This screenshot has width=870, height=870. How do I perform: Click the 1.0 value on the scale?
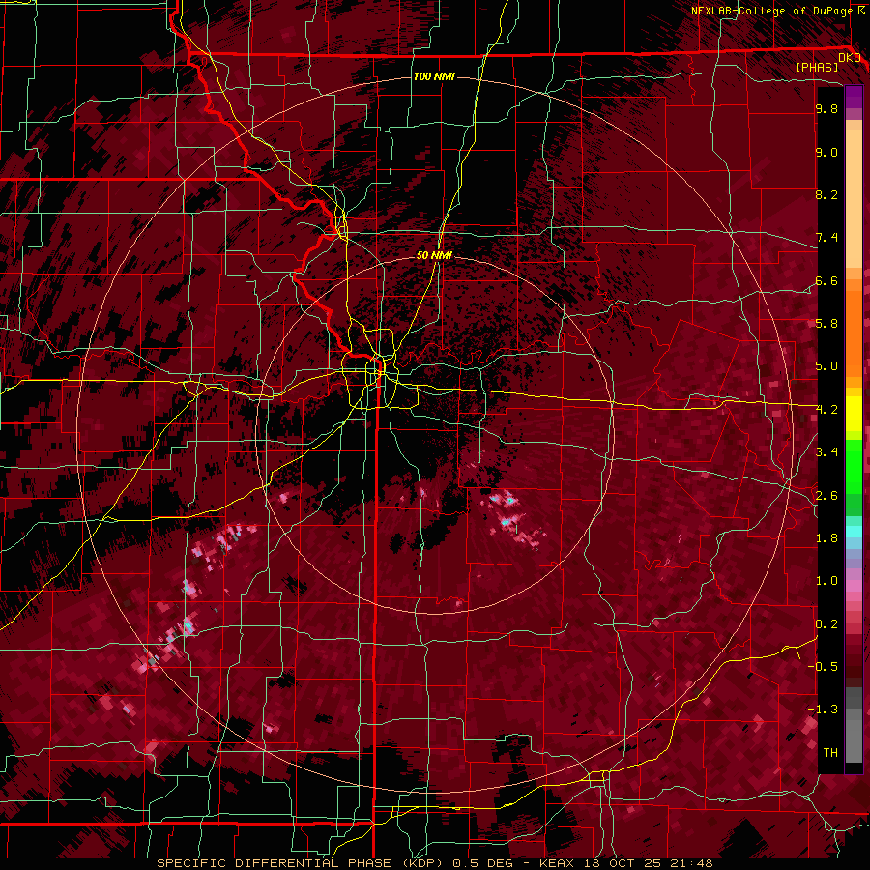coord(826,581)
